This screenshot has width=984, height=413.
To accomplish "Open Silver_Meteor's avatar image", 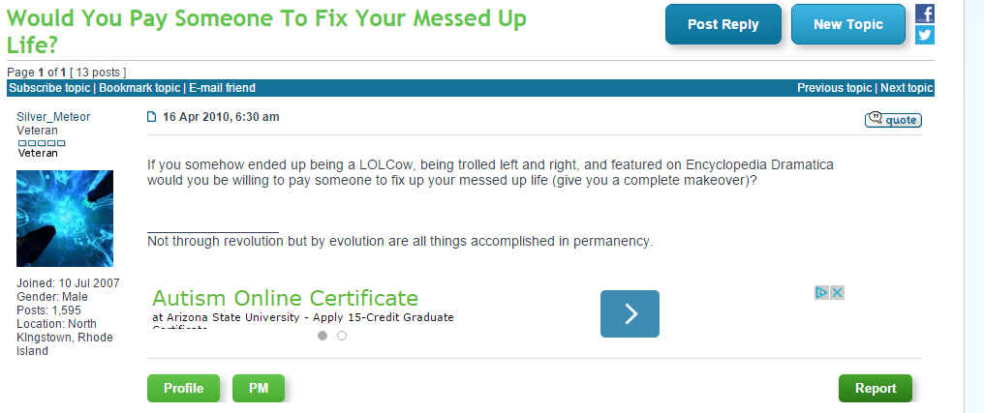I will point(65,219).
